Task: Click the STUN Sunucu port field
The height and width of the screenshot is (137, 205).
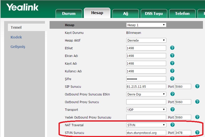Action: coord(183,133)
